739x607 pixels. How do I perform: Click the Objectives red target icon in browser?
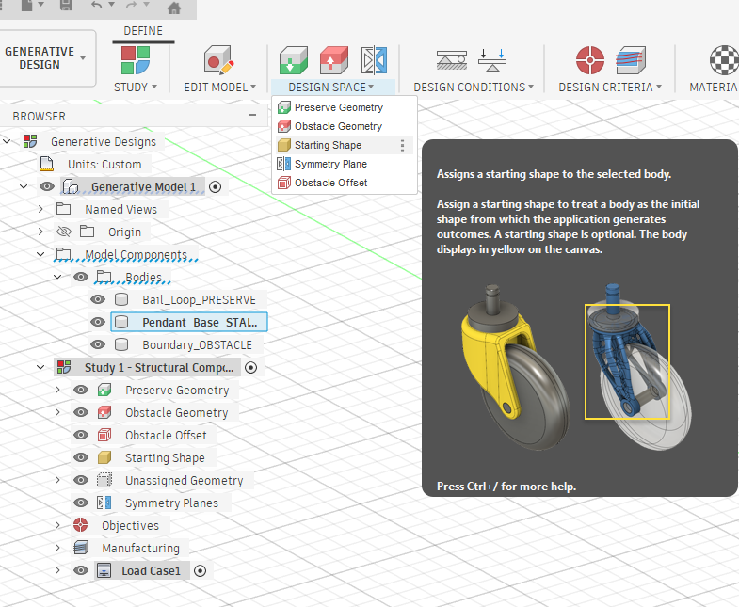point(81,525)
